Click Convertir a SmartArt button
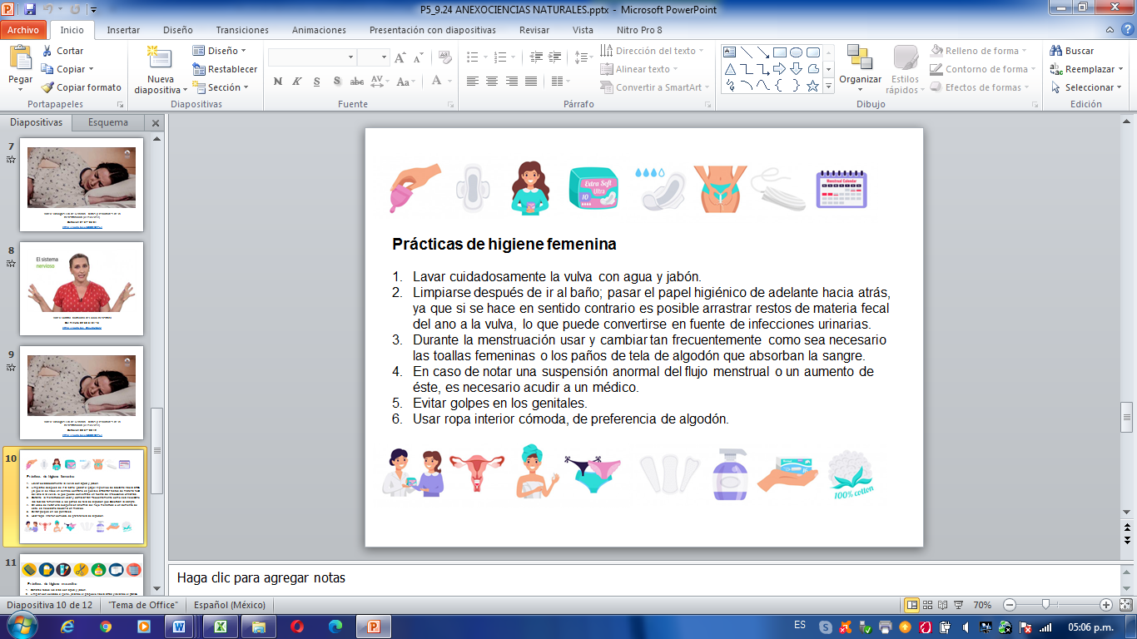Screen dimensions: 1137x639 pos(657,87)
